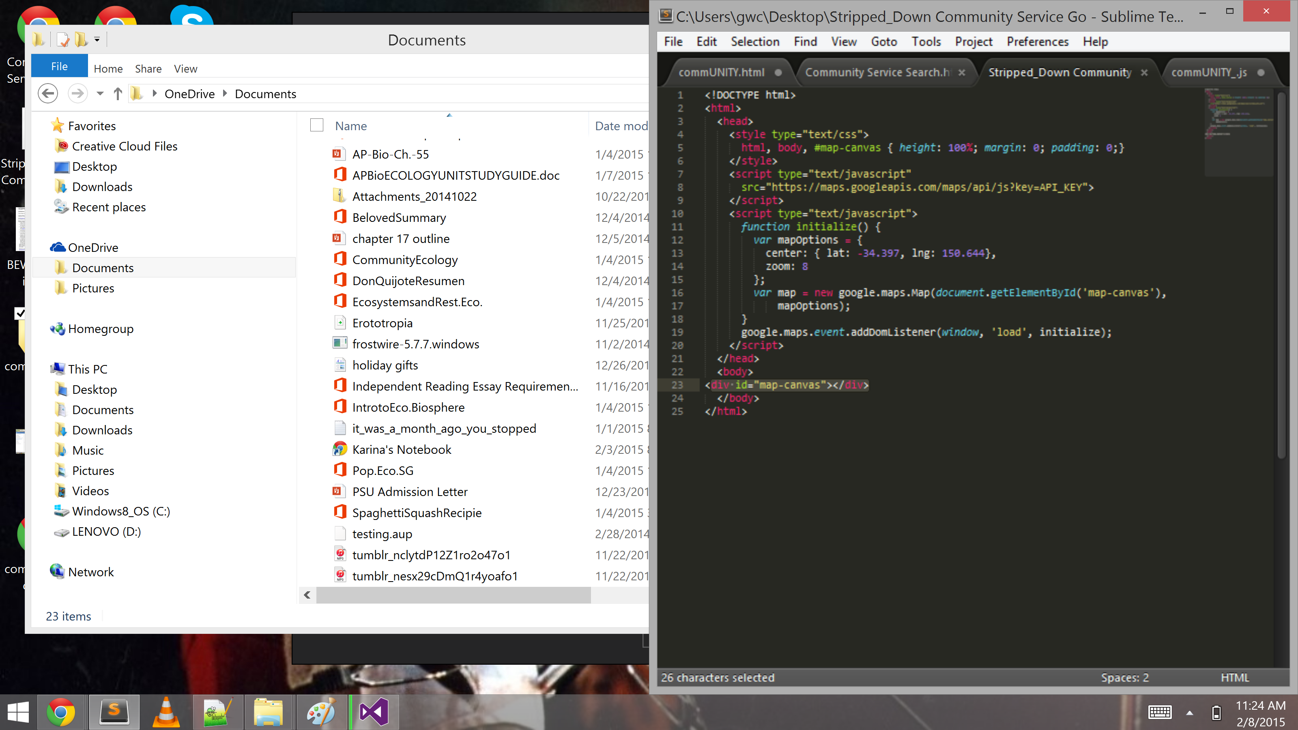The height and width of the screenshot is (730, 1298).
Task: Open Visual Studio from the taskbar
Action: point(374,712)
